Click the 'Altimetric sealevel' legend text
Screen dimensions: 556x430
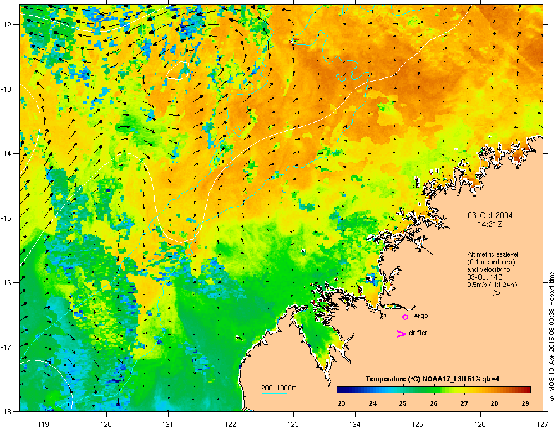[493, 254]
